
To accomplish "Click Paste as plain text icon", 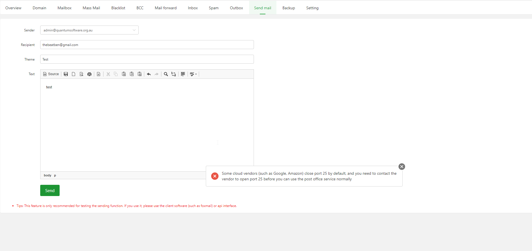I will click(x=132, y=74).
